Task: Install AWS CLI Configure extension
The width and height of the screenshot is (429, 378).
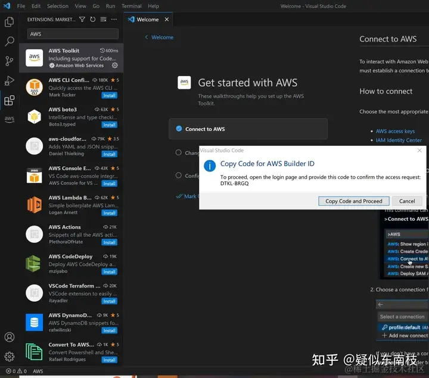Action: [x=109, y=95]
